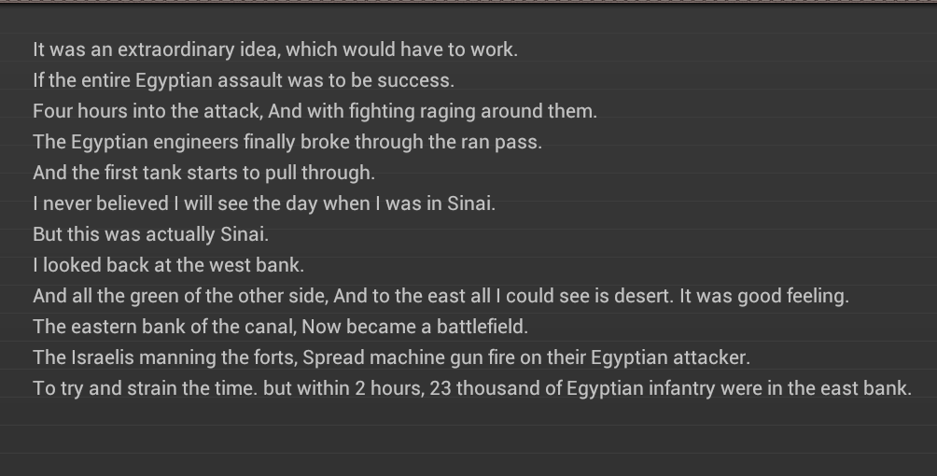
Task: Select the line 'I looked back at the west bank.'
Action: pyautogui.click(x=169, y=265)
